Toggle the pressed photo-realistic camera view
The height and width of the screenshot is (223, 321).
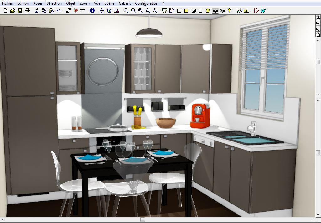(x=215, y=11)
